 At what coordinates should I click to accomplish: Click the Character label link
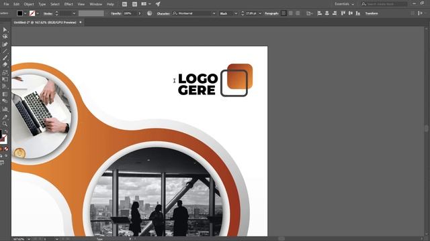pos(163,13)
